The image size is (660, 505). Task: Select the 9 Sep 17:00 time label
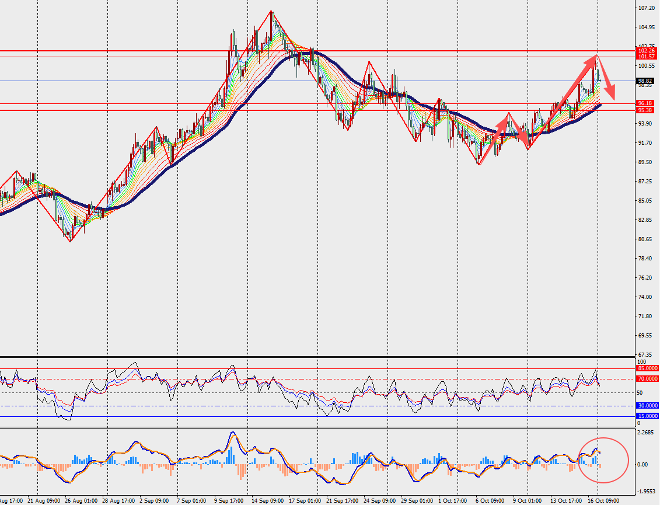229,501
